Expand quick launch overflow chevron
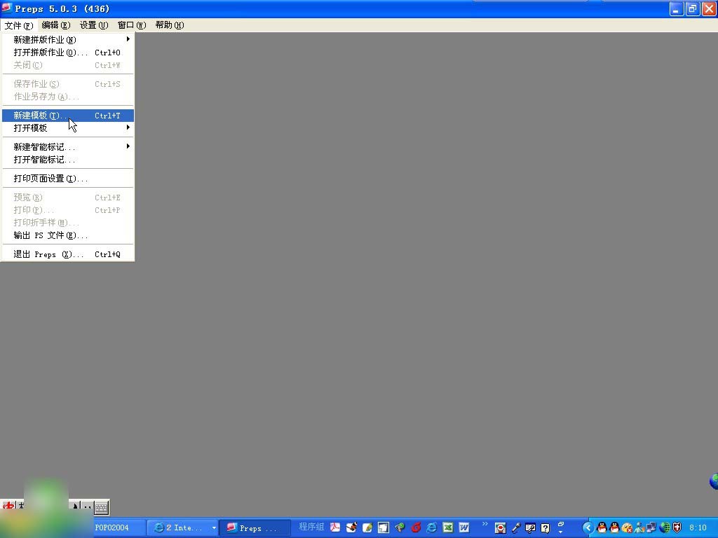The width and height of the screenshot is (718, 538). (485, 524)
